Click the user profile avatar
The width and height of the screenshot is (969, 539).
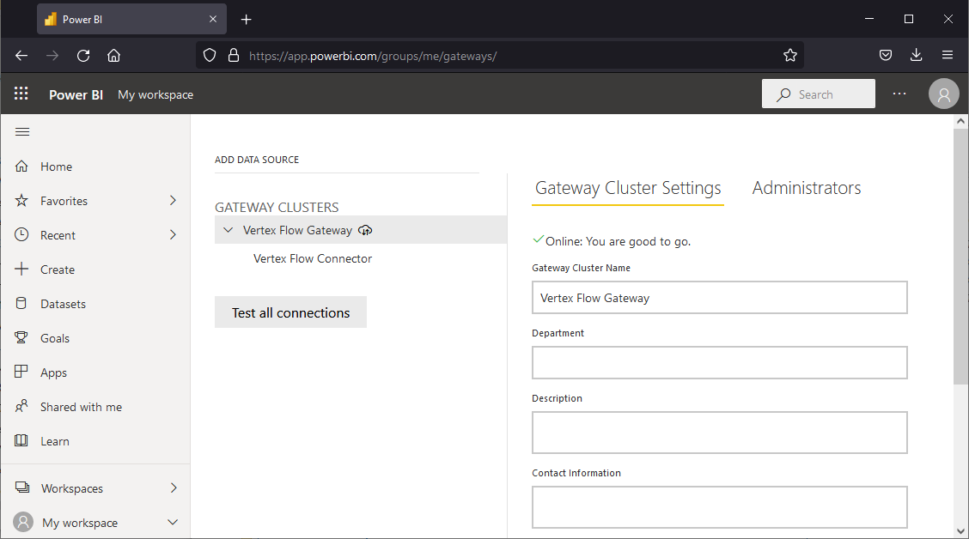943,94
